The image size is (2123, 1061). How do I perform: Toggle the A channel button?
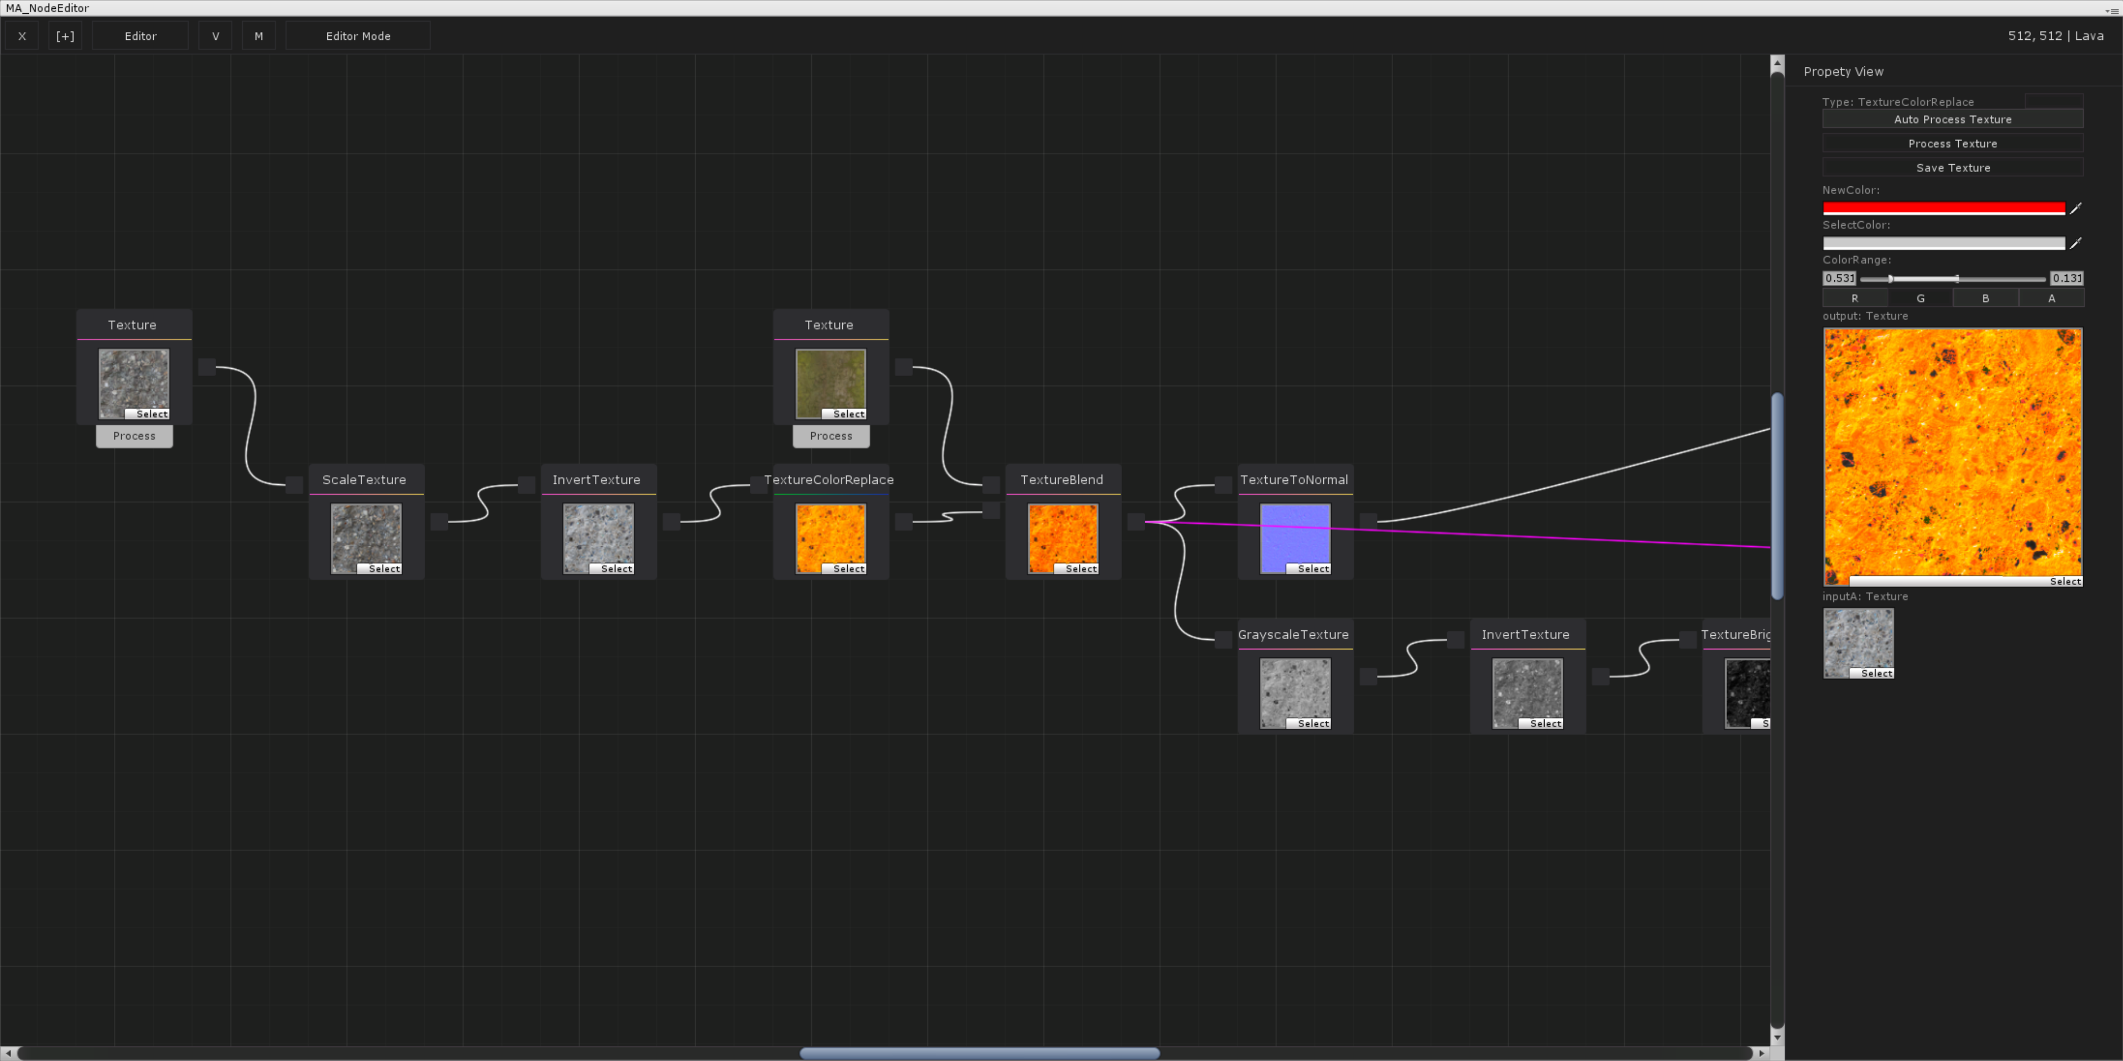click(2051, 298)
